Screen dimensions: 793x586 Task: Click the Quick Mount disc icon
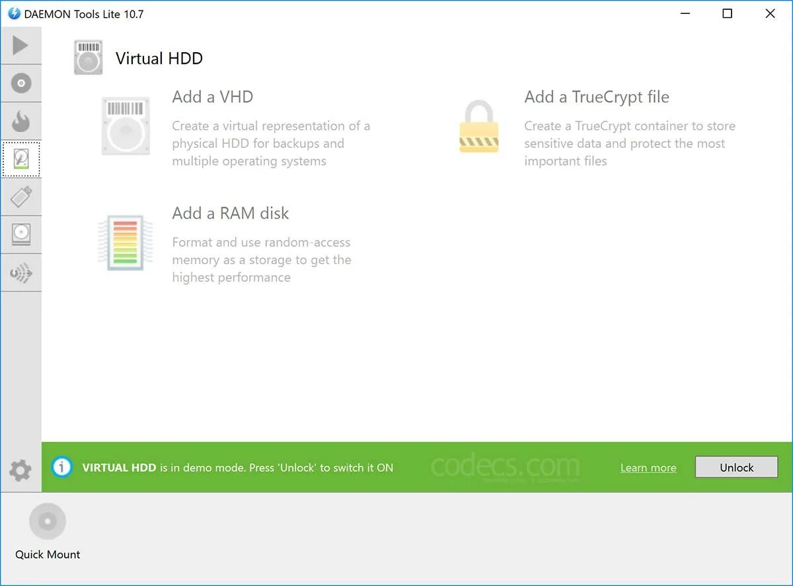pos(48,521)
